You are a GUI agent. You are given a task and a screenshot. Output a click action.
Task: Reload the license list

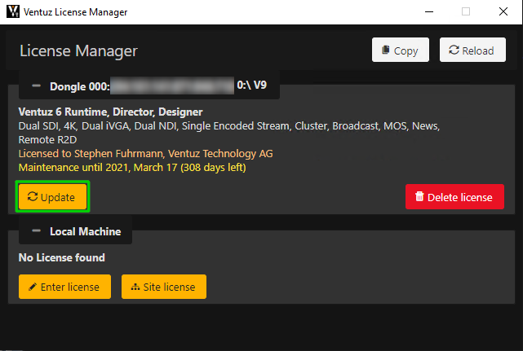pyautogui.click(x=472, y=50)
